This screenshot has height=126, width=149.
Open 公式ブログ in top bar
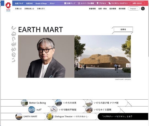tap(19, 3)
